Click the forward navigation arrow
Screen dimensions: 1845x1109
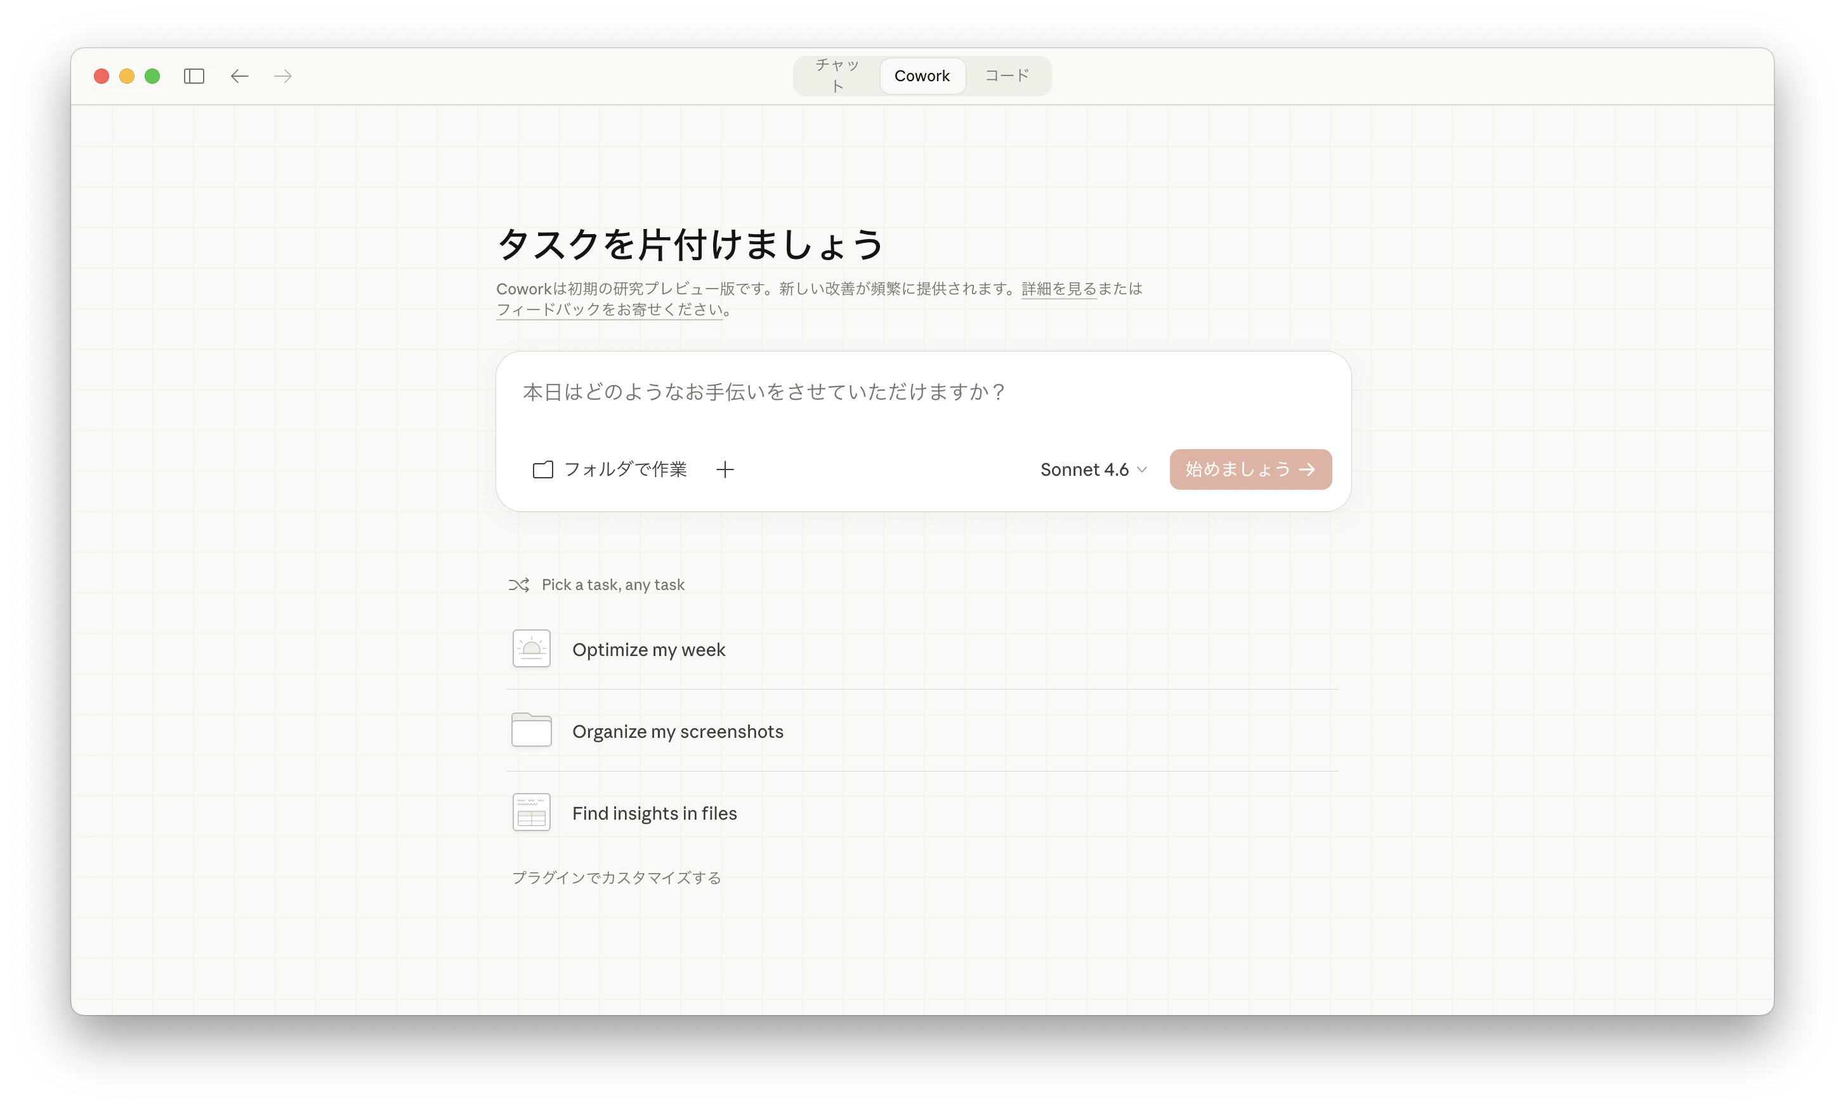click(282, 76)
